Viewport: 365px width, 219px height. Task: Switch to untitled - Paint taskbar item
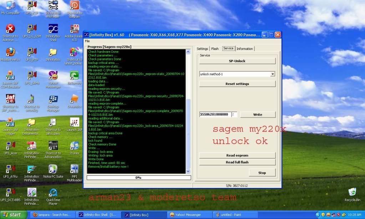[235, 215]
